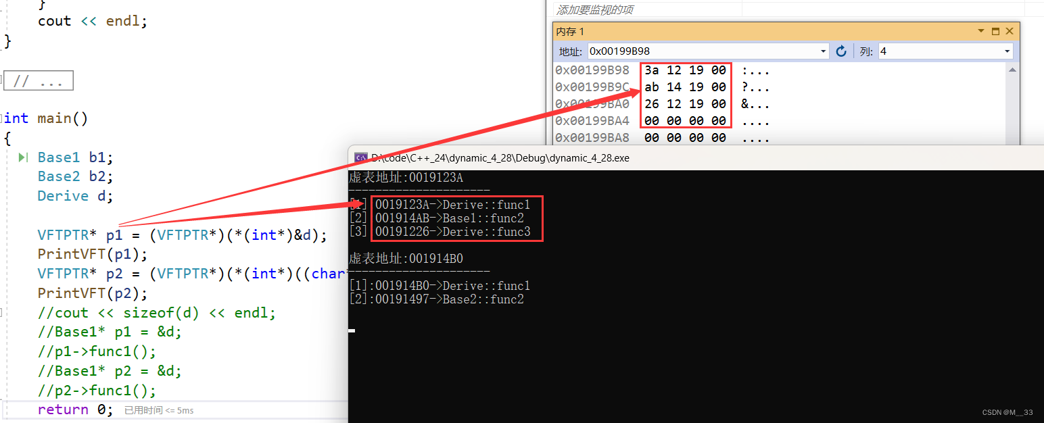This screenshot has height=423, width=1044.
Task: Maximize the Memory 1 panel
Action: (x=995, y=31)
